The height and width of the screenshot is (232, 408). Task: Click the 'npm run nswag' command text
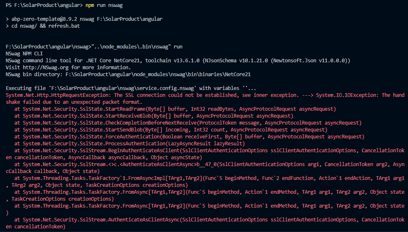pyautogui.click(x=104, y=5)
